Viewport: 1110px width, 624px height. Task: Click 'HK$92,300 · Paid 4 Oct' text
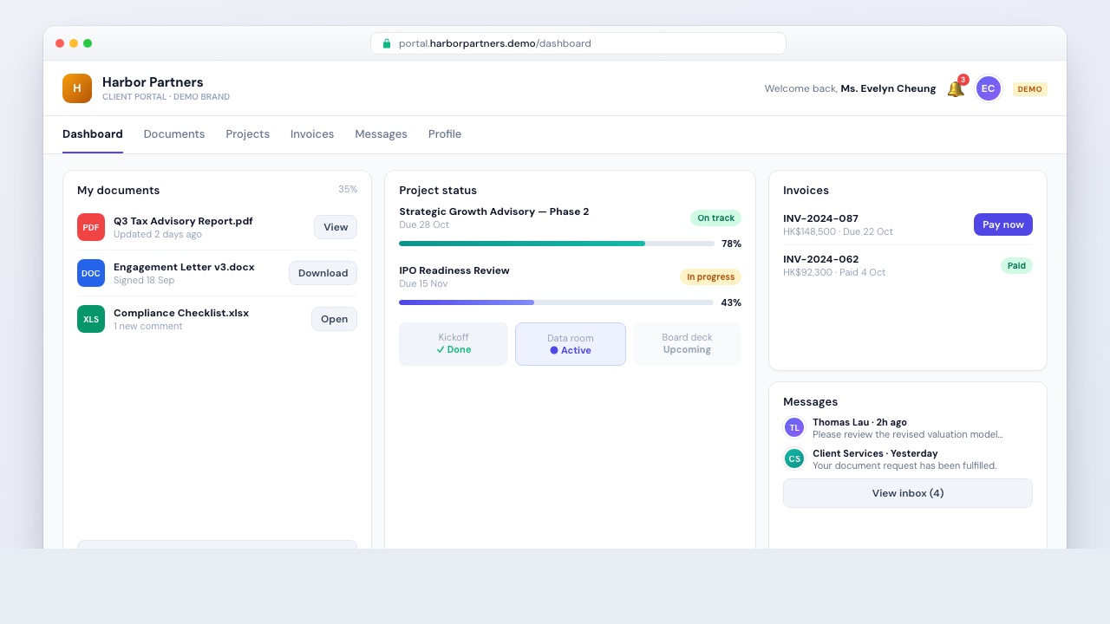pyautogui.click(x=834, y=273)
